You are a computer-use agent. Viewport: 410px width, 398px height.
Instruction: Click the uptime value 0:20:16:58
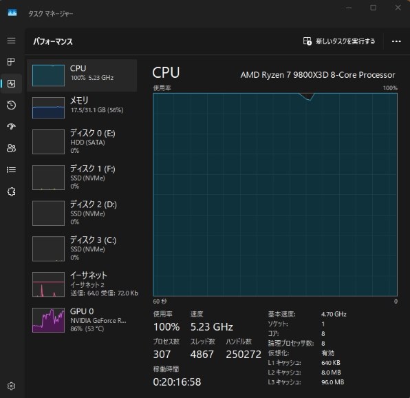click(x=177, y=382)
